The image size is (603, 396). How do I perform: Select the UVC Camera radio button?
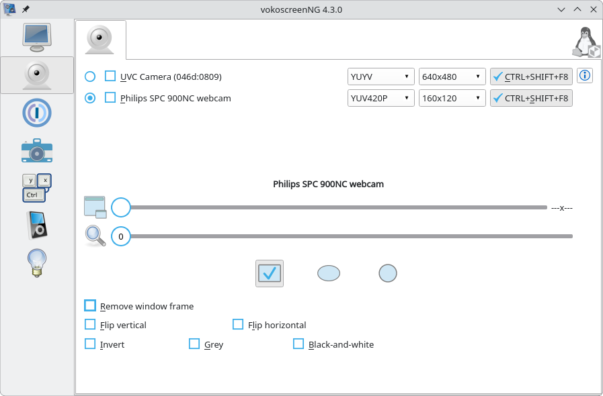pos(90,77)
